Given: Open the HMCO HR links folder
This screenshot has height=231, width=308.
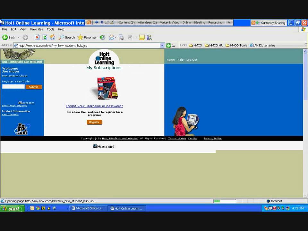Looking at the screenshot, I should 214,45.
